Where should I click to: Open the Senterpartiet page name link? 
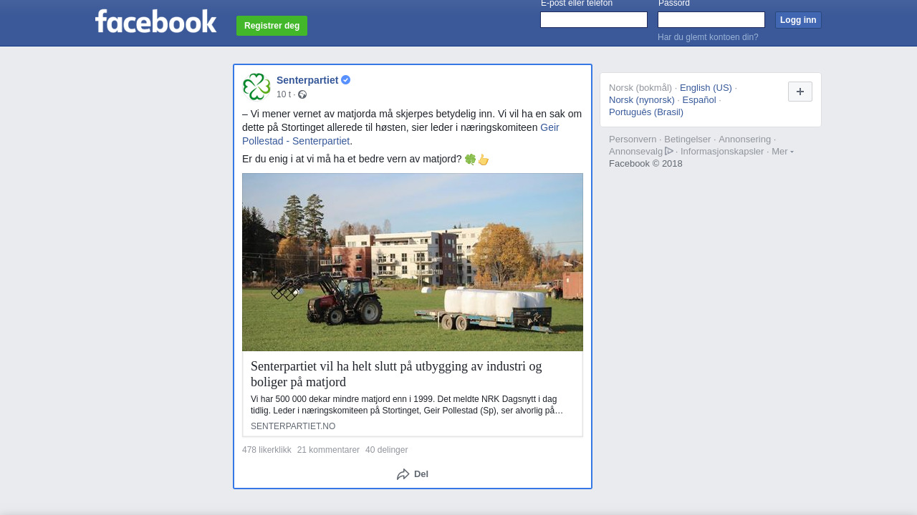[x=307, y=80]
